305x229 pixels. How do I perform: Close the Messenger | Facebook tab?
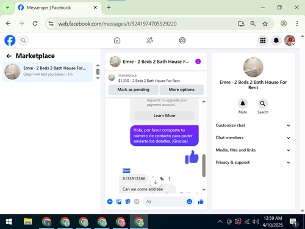point(95,7)
